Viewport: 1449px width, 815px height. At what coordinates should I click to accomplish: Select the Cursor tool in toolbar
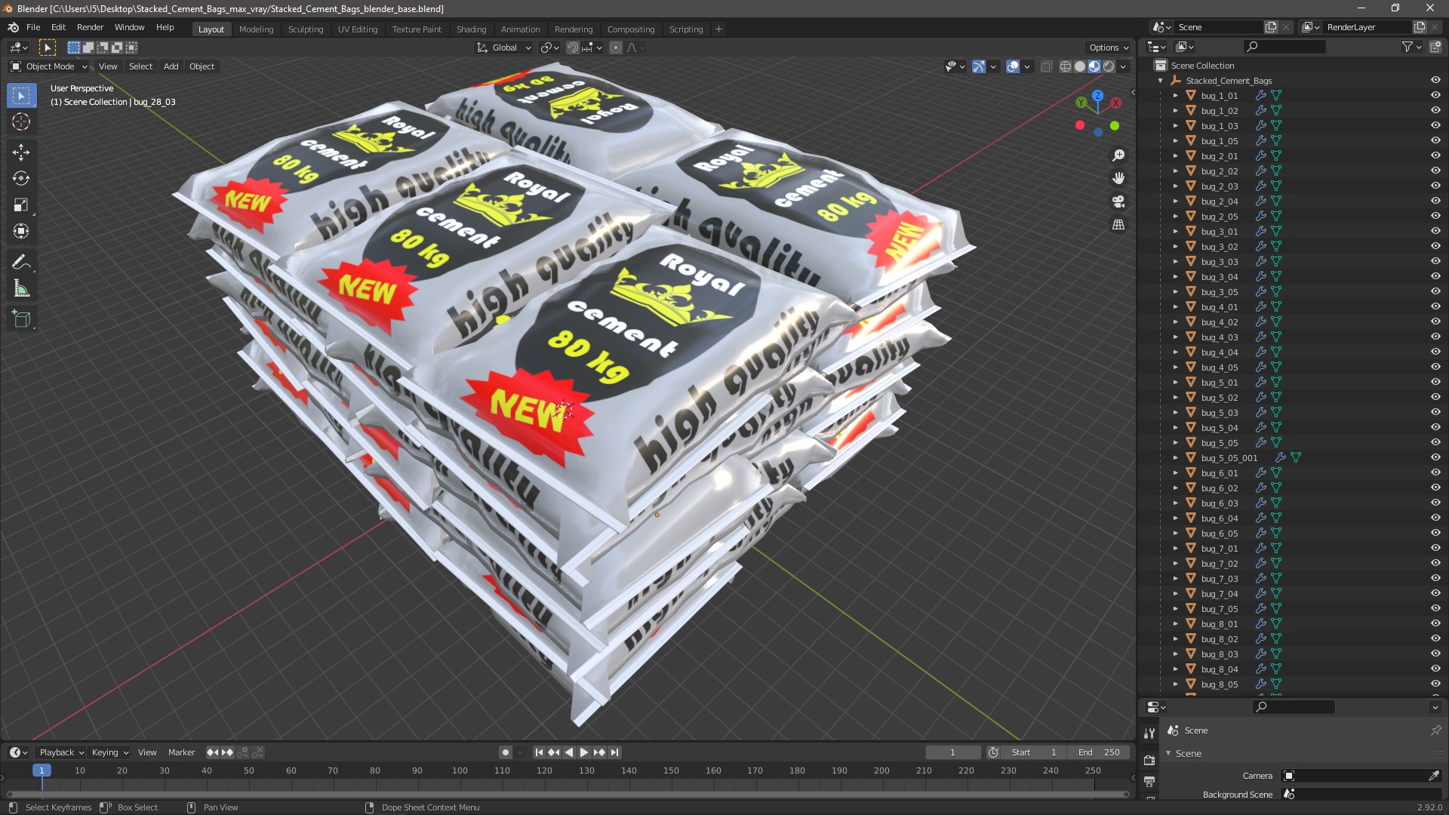coord(21,121)
